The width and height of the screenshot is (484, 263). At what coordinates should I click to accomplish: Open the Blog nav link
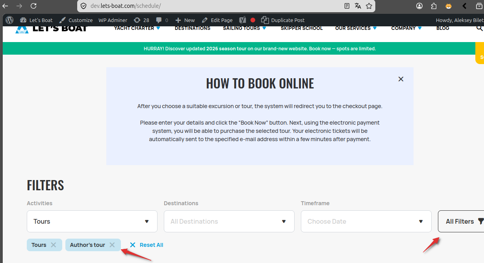443,28
